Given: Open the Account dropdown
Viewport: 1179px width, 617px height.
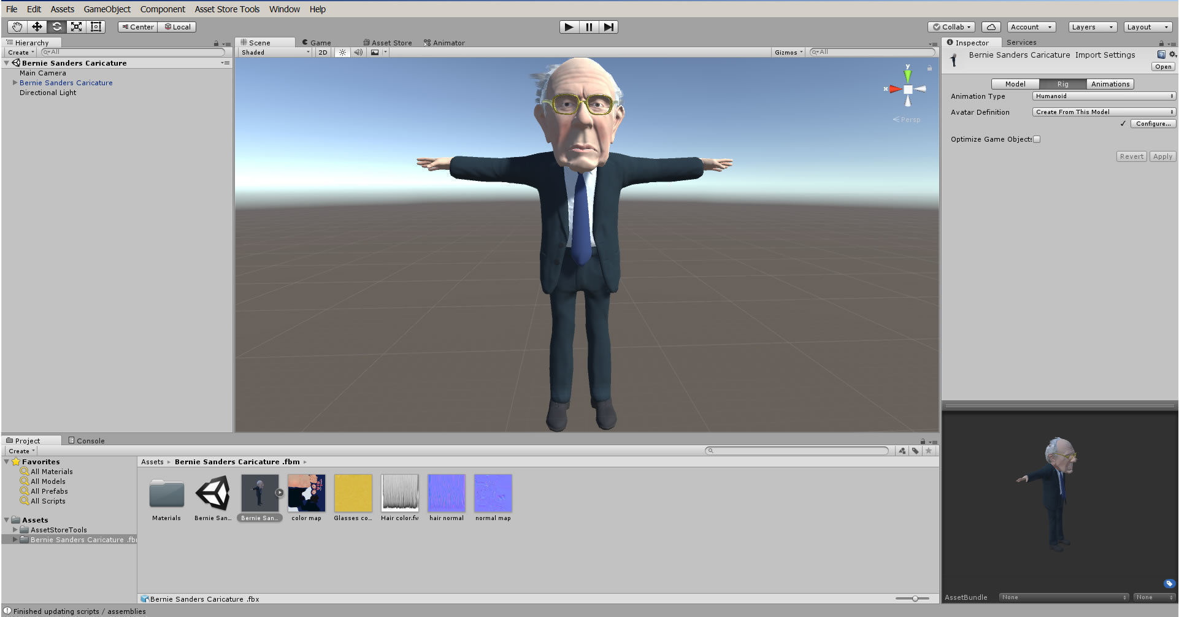Looking at the screenshot, I should click(1032, 27).
